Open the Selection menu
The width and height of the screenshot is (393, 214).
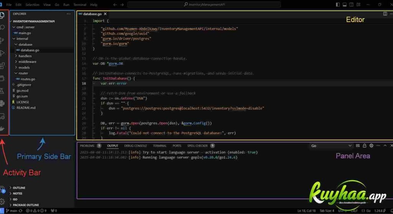tap(32, 5)
